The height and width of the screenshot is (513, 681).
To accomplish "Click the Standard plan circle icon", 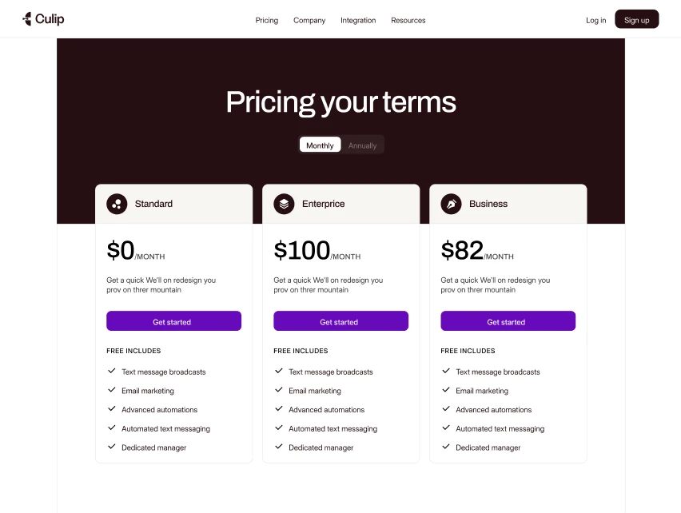I will tap(117, 204).
